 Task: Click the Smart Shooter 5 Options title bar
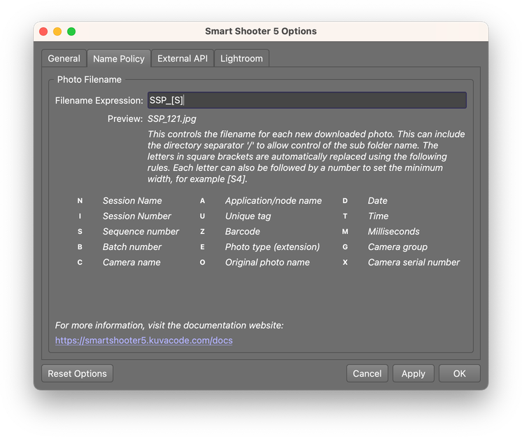coord(260,32)
